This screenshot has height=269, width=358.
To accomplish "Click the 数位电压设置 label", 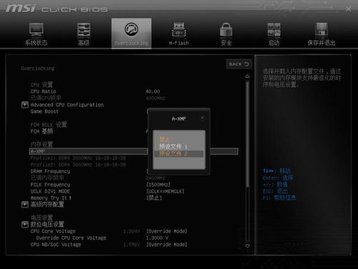I will point(47,225).
